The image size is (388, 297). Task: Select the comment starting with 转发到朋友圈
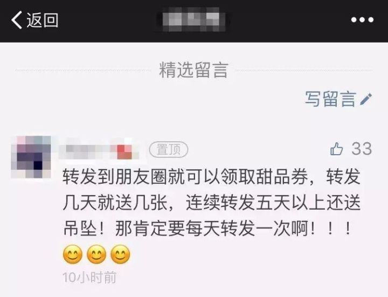pos(212,203)
